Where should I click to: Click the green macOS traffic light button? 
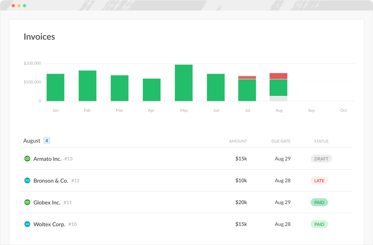[x=24, y=6]
